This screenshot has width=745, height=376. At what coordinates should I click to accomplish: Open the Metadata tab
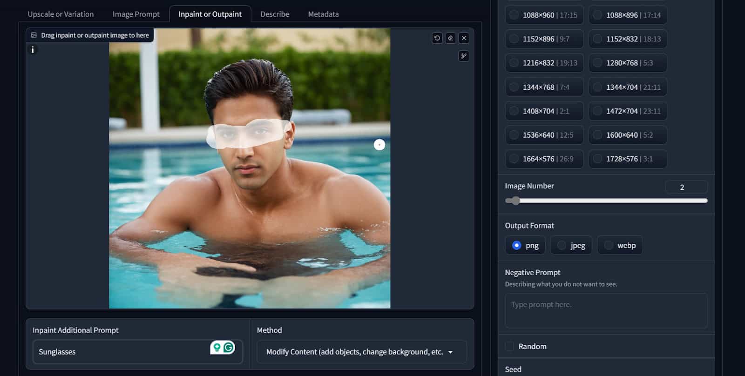coord(323,14)
